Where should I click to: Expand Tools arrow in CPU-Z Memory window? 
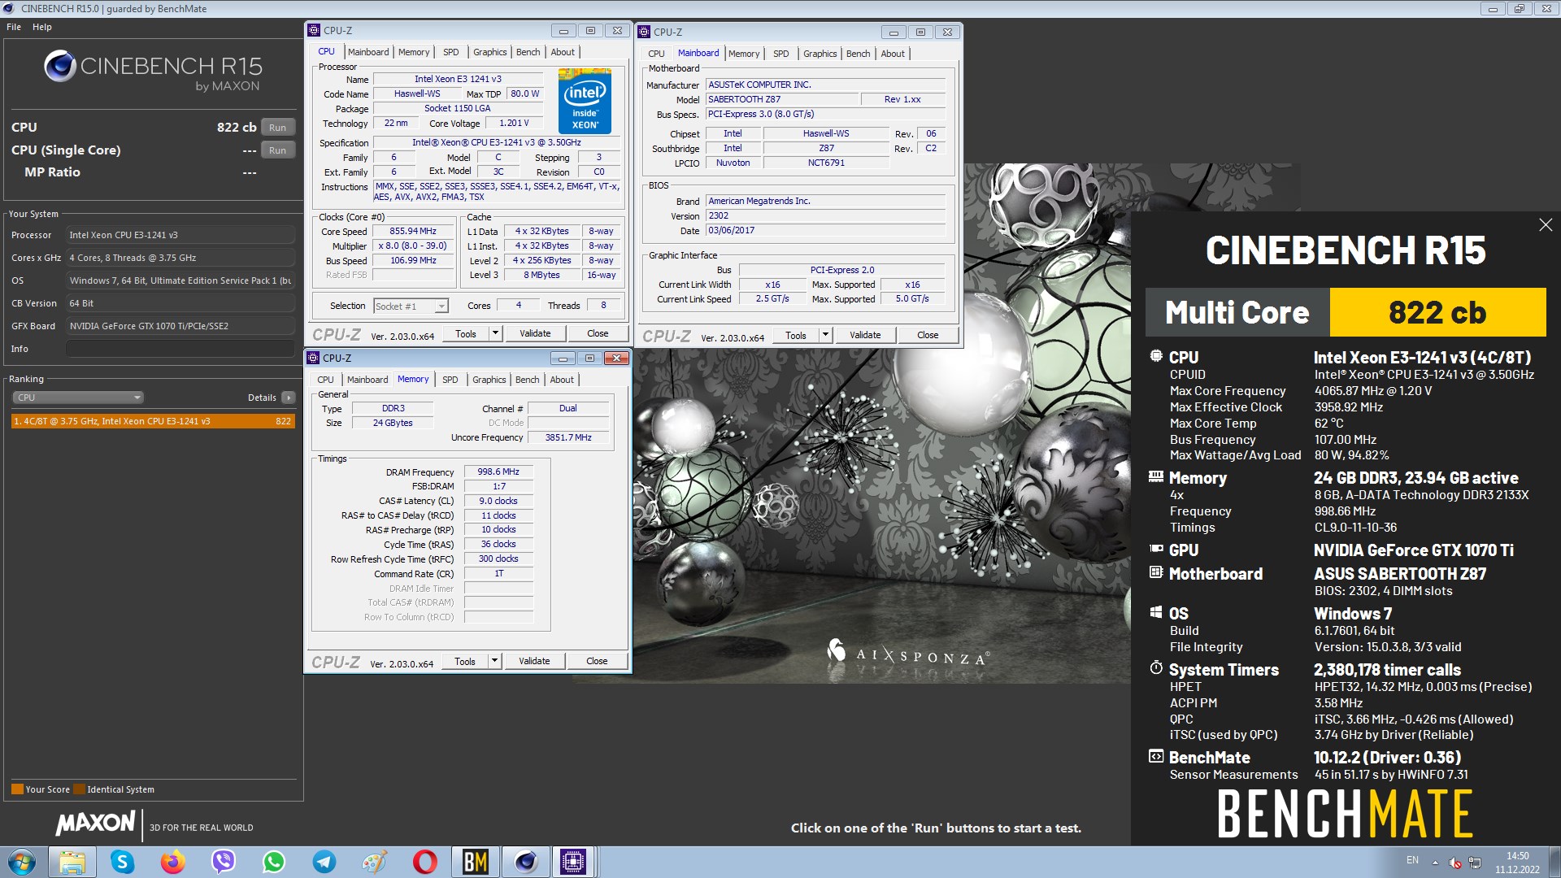494,661
